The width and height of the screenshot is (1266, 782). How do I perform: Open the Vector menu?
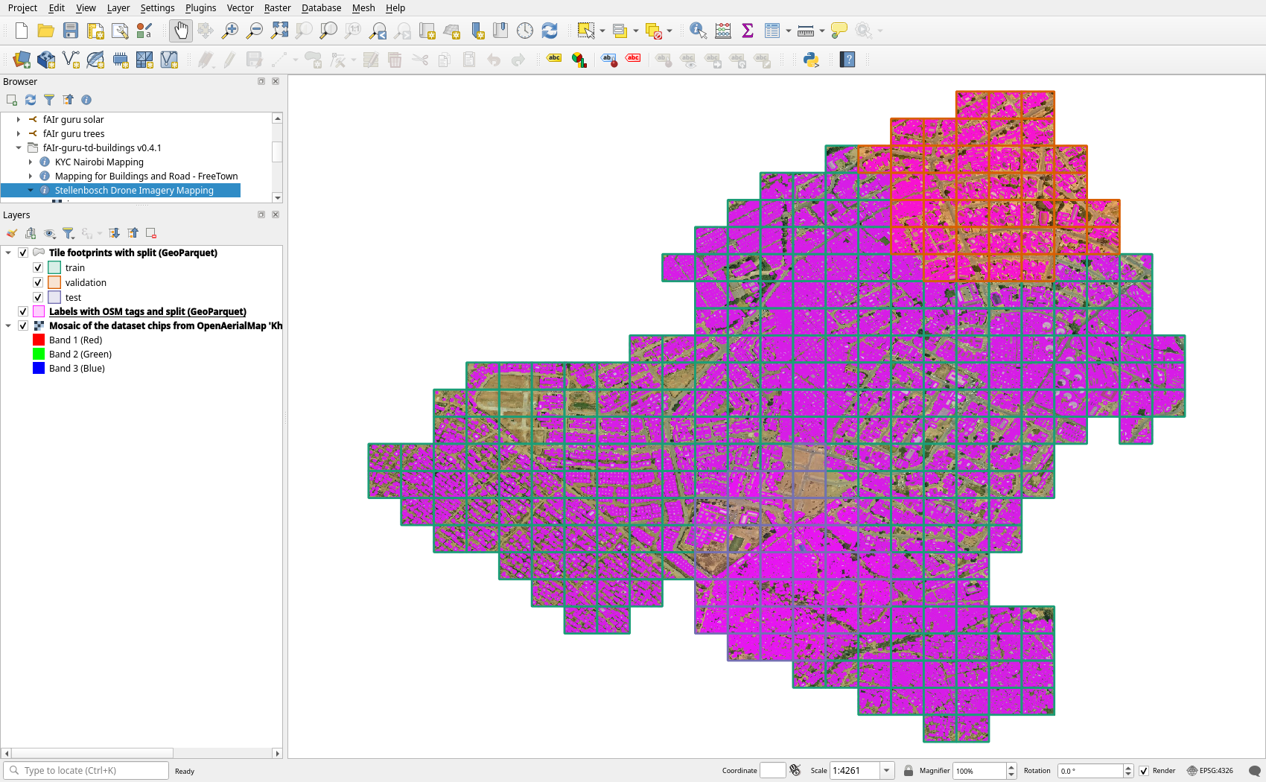240,7
